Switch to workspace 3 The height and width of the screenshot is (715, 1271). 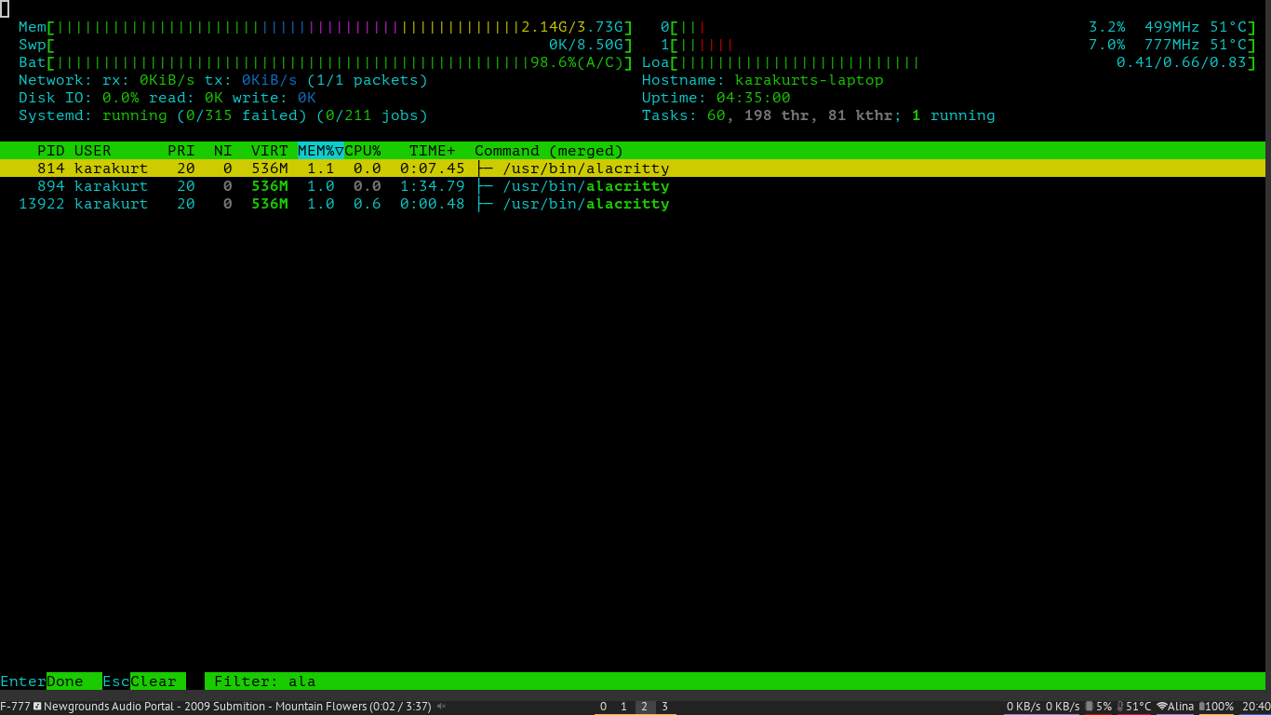pos(664,707)
